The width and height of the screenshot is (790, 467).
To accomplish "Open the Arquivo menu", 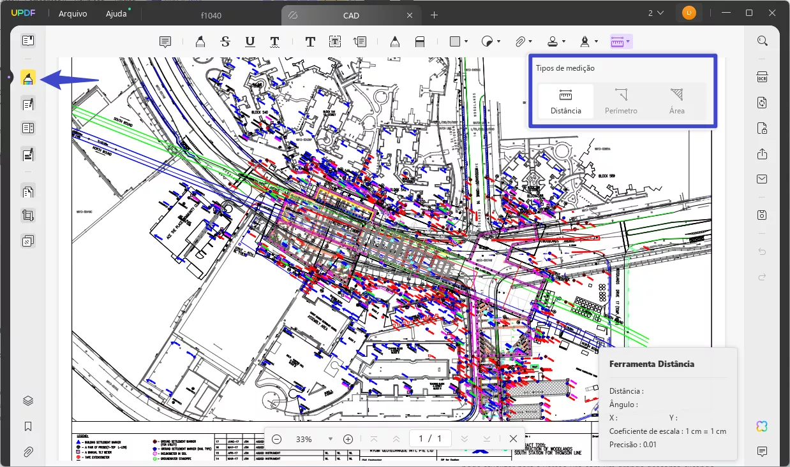I will point(73,14).
